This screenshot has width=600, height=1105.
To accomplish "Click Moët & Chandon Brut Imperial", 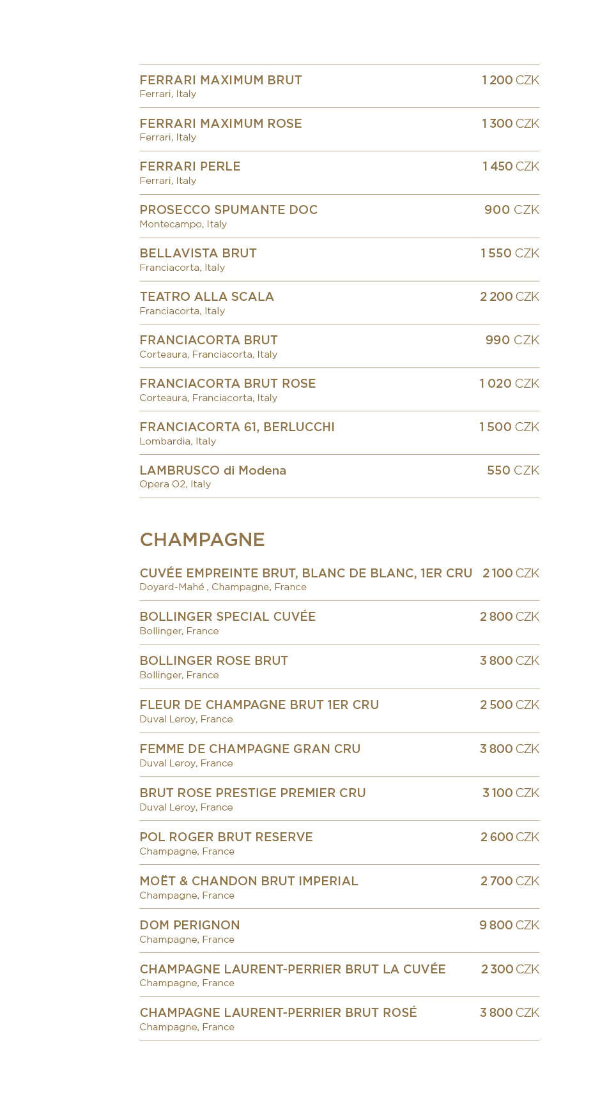I will tap(339, 887).
